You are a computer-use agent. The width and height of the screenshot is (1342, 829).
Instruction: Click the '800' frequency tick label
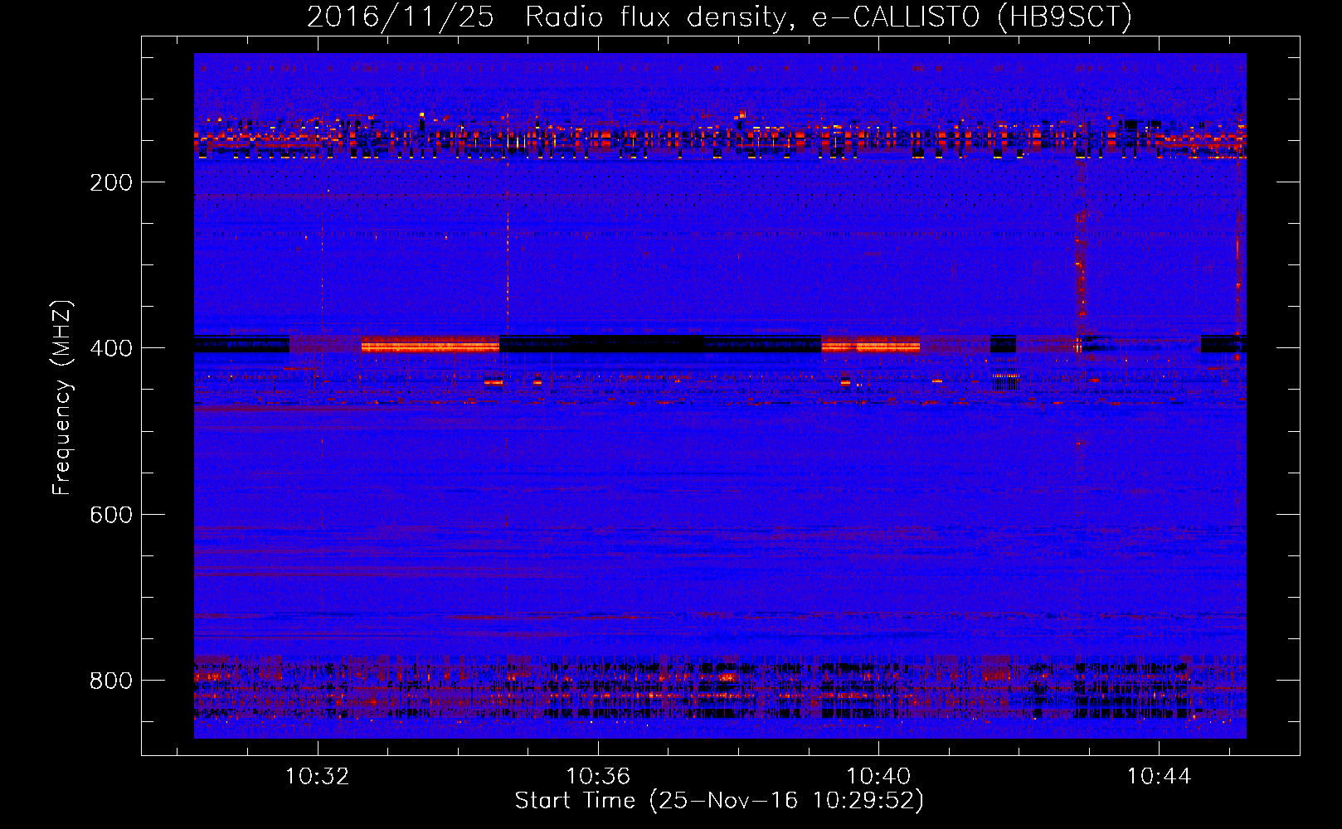click(x=111, y=681)
